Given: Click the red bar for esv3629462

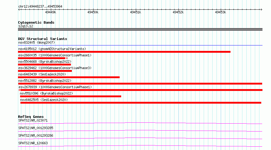Looking at the screenshot, I should (45, 71).
